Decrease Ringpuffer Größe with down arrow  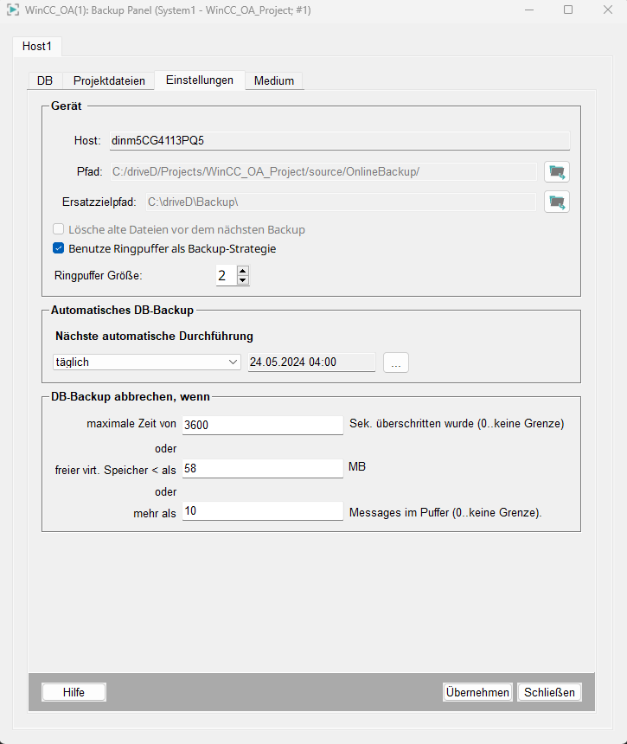click(242, 280)
